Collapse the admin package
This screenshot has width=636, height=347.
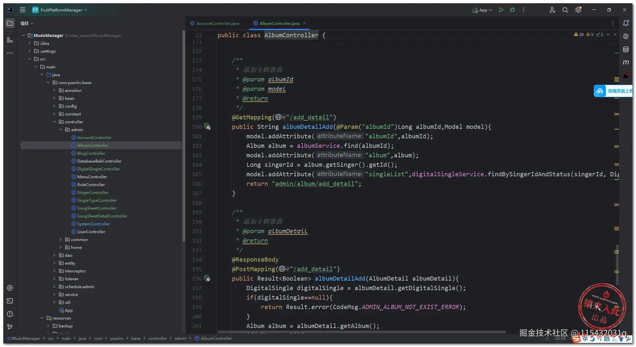(x=61, y=130)
